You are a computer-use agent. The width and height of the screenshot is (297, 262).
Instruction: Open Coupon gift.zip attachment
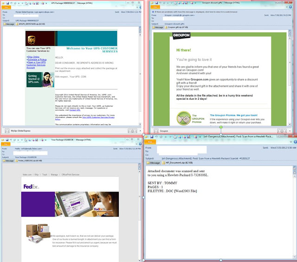[176, 27]
